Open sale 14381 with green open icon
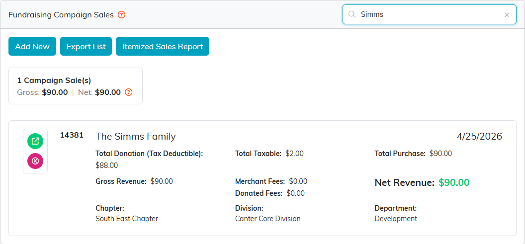This screenshot has width=525, height=244. pos(35,141)
